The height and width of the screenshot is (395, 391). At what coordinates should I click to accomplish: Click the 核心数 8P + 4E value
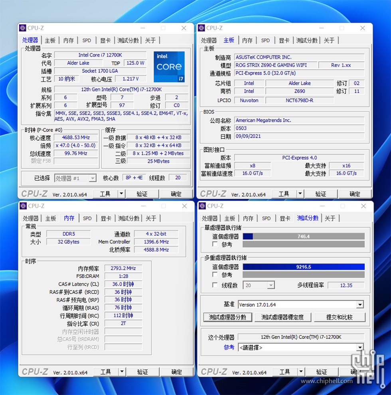coord(134,178)
